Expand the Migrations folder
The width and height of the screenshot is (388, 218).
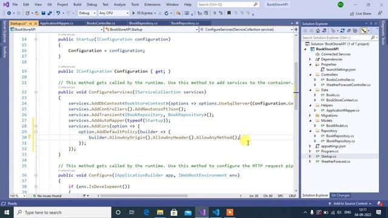[310, 116]
